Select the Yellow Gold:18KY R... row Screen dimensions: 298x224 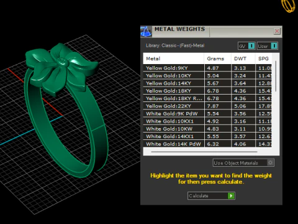pyautogui.click(x=207, y=98)
